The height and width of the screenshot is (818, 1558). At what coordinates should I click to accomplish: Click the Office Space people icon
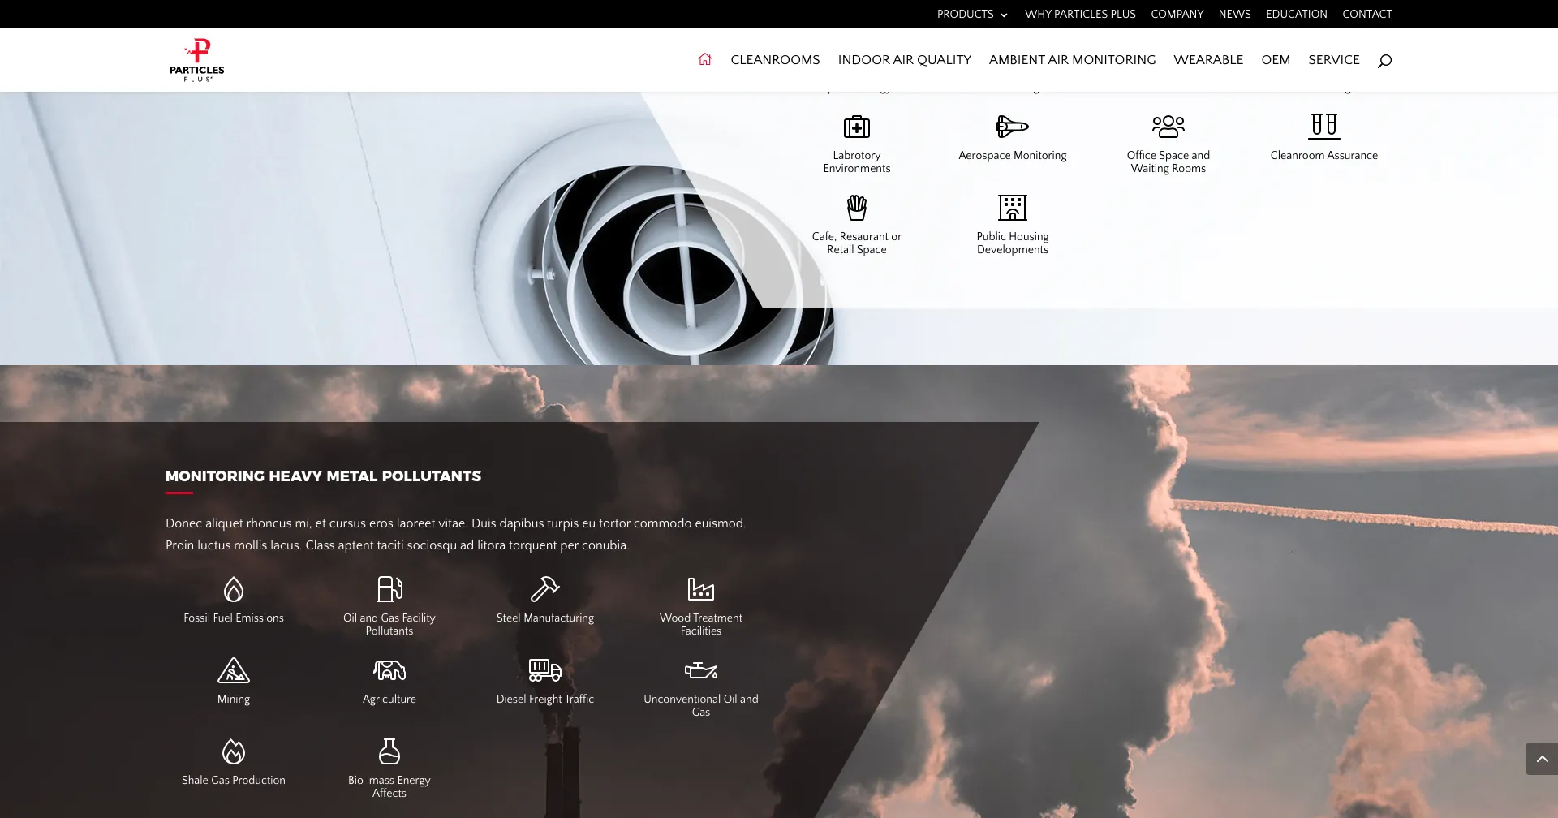click(1168, 127)
